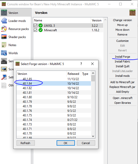Click the Forge version list scrollbar thumb
138x164 pixels.
point(93,78)
